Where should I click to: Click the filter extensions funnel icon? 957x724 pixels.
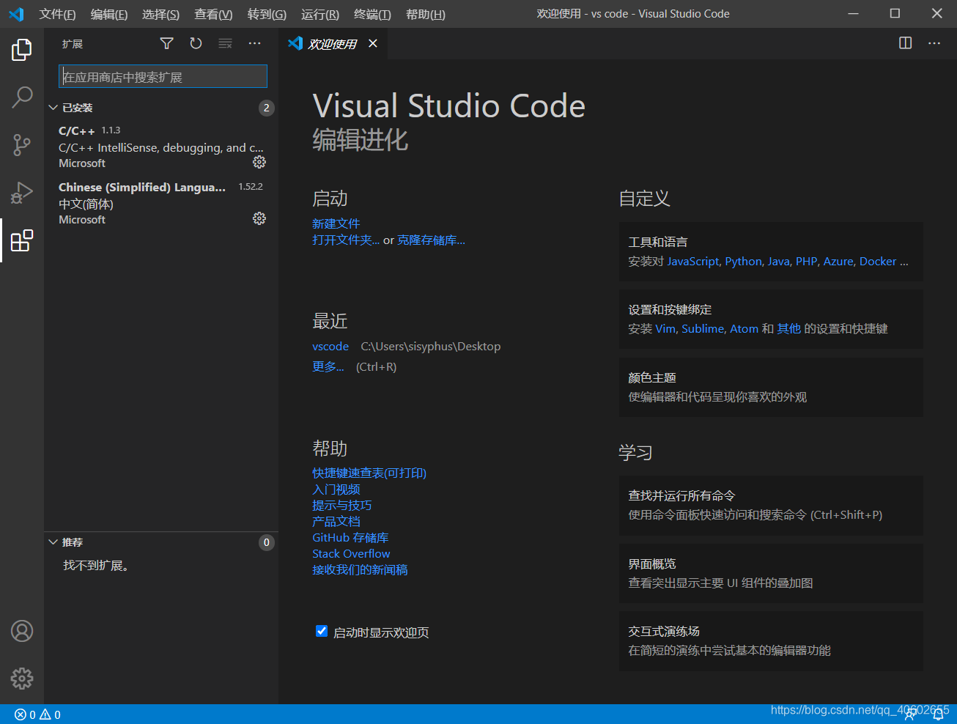[x=167, y=44]
